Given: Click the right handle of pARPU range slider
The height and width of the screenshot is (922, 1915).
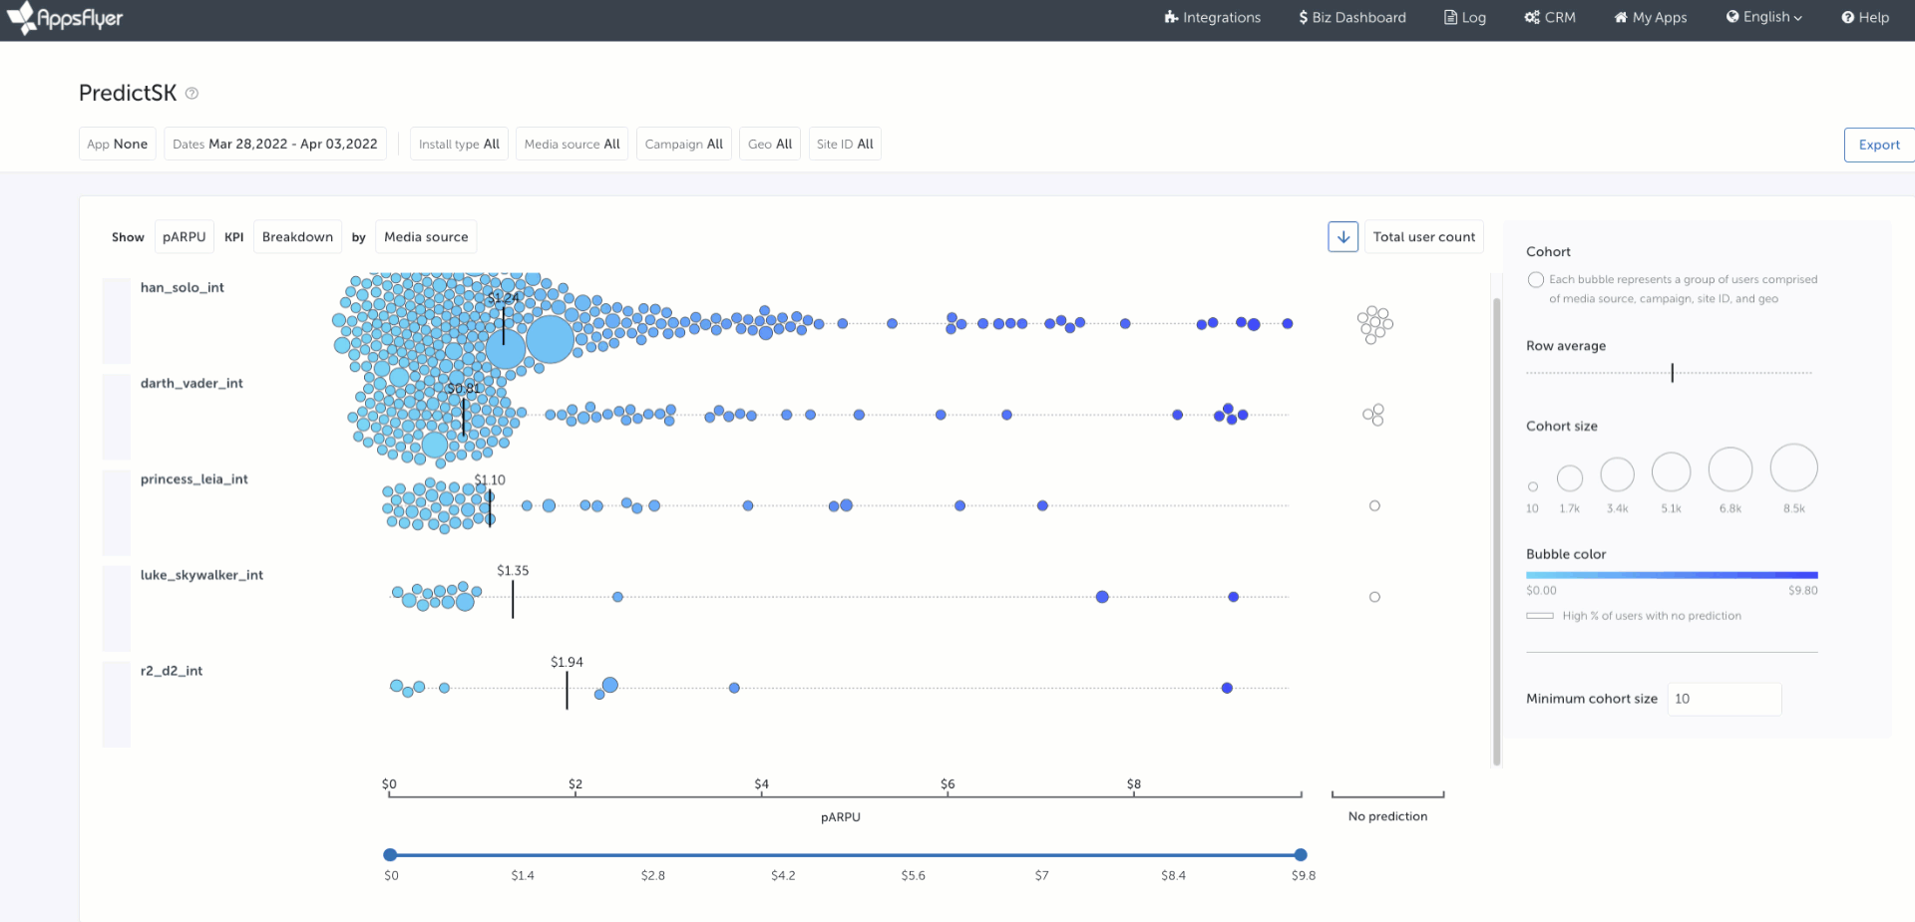Looking at the screenshot, I should [x=1301, y=855].
